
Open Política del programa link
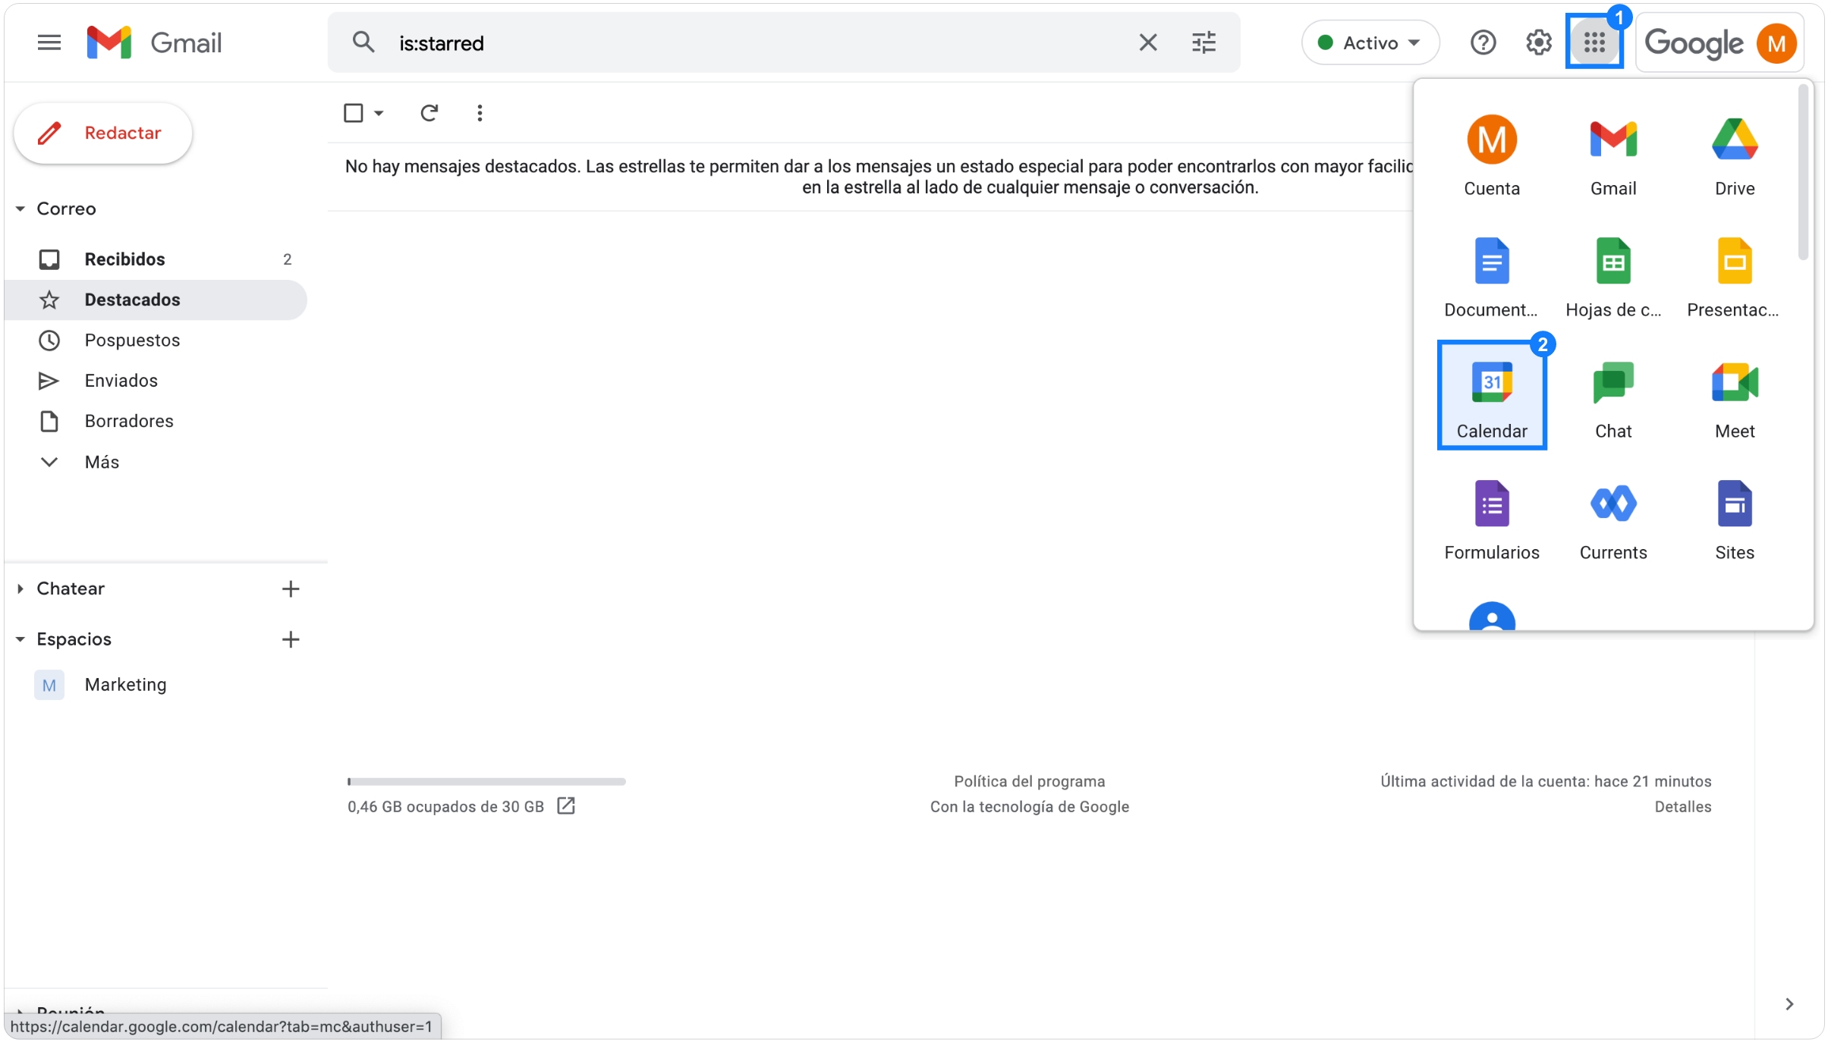[x=1029, y=781]
